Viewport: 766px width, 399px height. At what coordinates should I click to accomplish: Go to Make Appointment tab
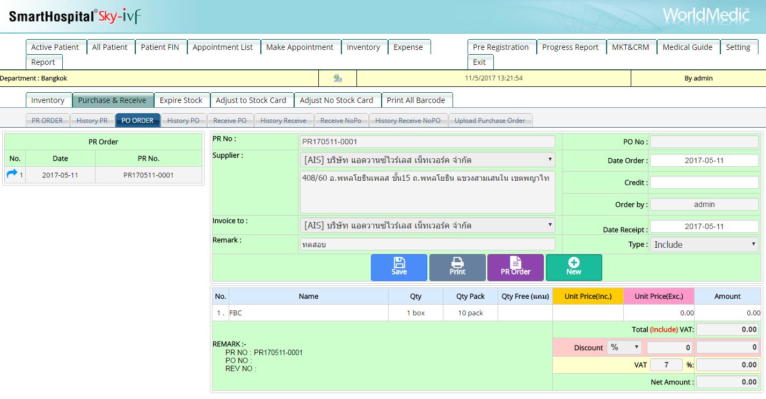pos(300,47)
